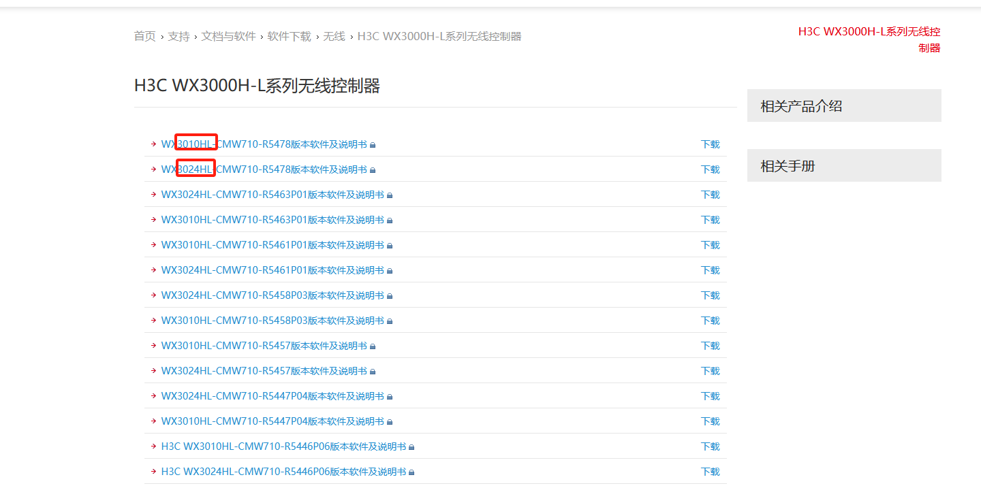
Task: Click lock icon beside H3C WX3024HL-CMW710-R5446P06 entry
Action: click(411, 472)
